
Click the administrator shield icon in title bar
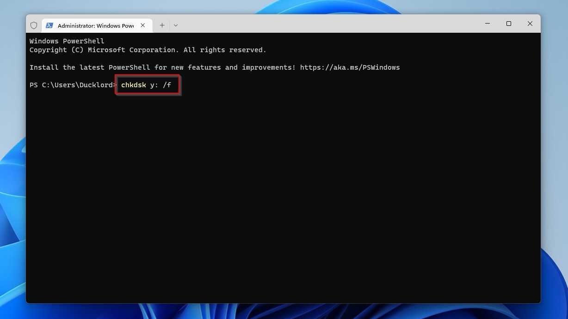coord(34,25)
